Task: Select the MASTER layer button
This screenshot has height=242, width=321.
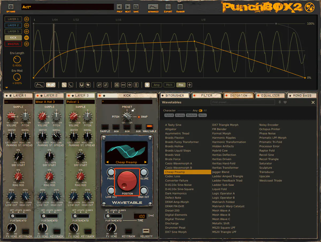Action: 13,44
